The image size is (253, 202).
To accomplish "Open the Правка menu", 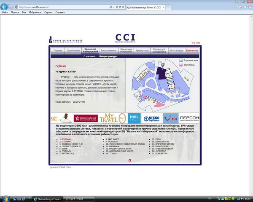I will pos(15,12).
